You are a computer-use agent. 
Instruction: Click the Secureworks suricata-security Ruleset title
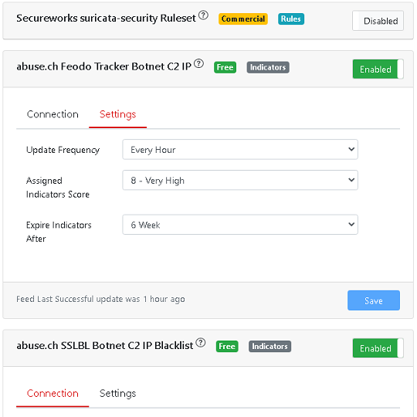point(106,19)
